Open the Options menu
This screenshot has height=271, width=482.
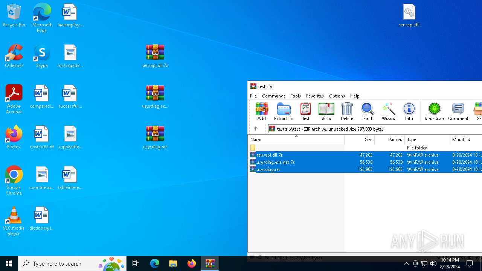[x=337, y=96]
